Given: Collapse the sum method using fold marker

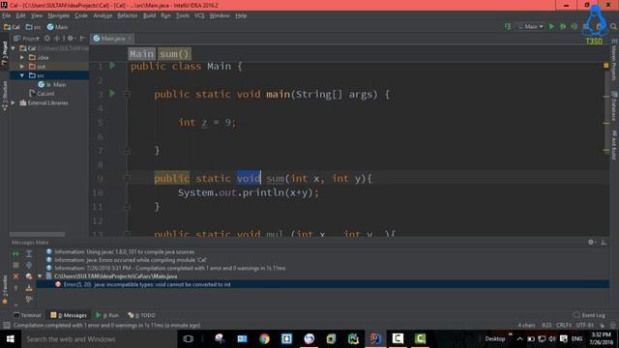Looking at the screenshot, I should (127, 178).
